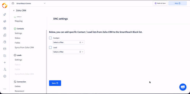Image resolution: width=190 pixels, height=94 pixels.
Task: Open Settings under Leads
Action: pyautogui.click(x=18, y=60)
